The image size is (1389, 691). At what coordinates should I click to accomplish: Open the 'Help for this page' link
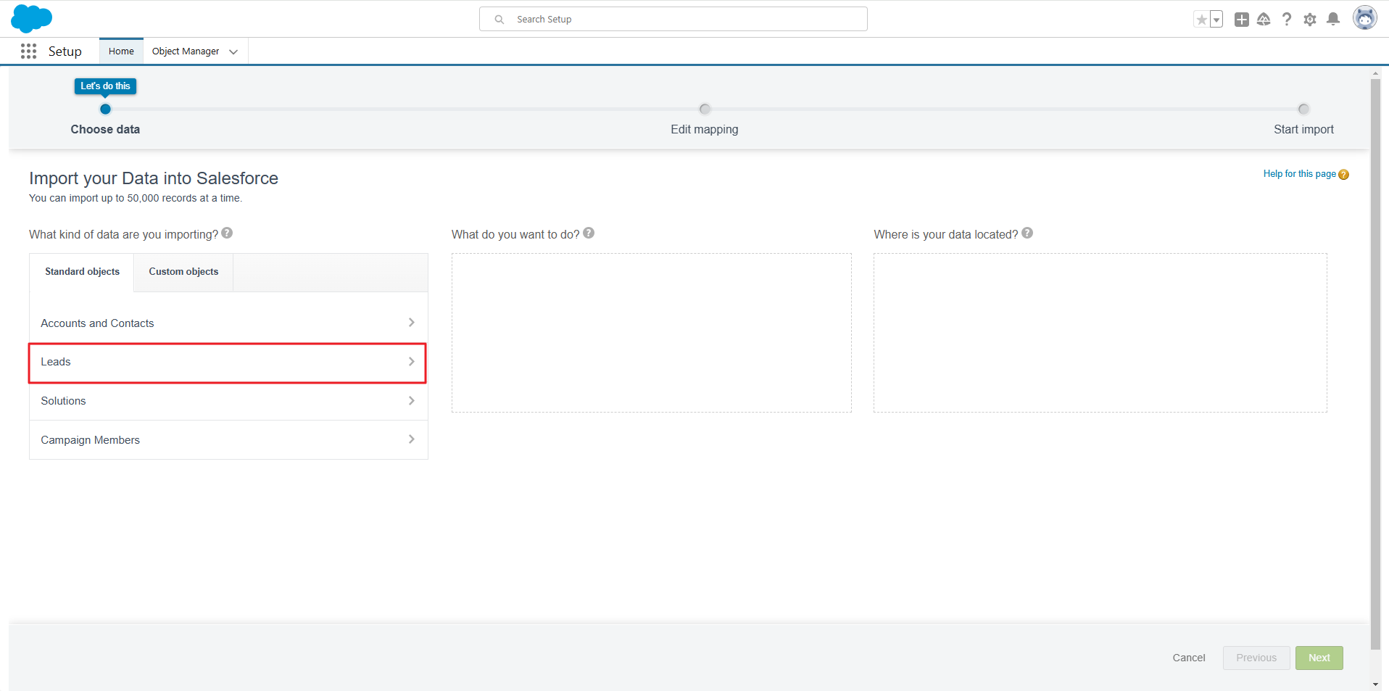point(1299,174)
